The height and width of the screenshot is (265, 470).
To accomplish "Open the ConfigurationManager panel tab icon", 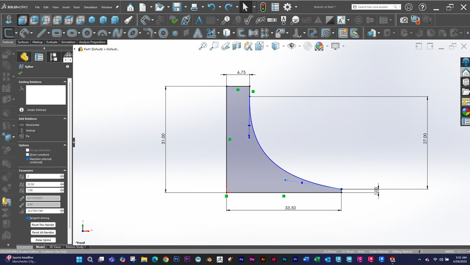I will (x=53, y=57).
